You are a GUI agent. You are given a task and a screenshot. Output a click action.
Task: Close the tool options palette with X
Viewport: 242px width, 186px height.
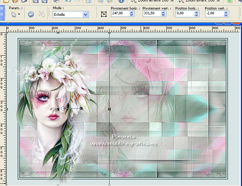coord(2,8)
